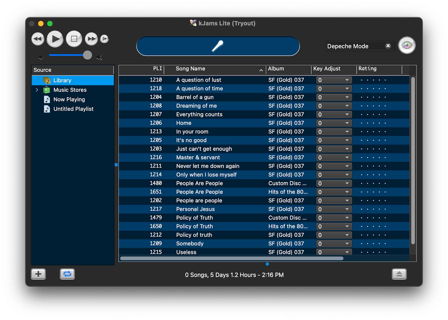Open Key Adjust dropdown for Somebody

point(334,244)
